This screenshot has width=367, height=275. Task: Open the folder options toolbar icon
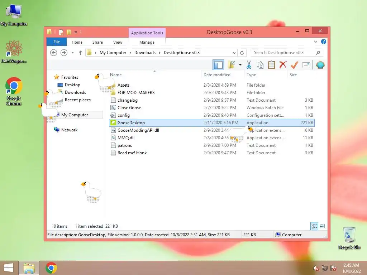point(232,65)
